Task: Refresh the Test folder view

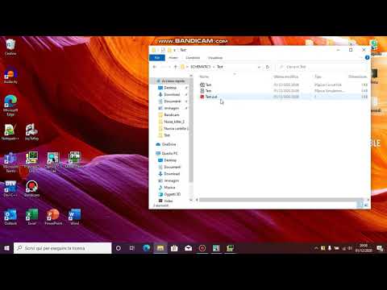Action: coord(268,67)
